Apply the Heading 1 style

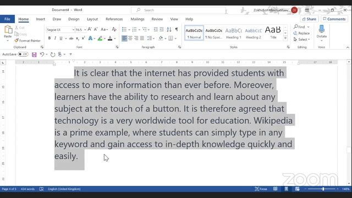click(233, 33)
